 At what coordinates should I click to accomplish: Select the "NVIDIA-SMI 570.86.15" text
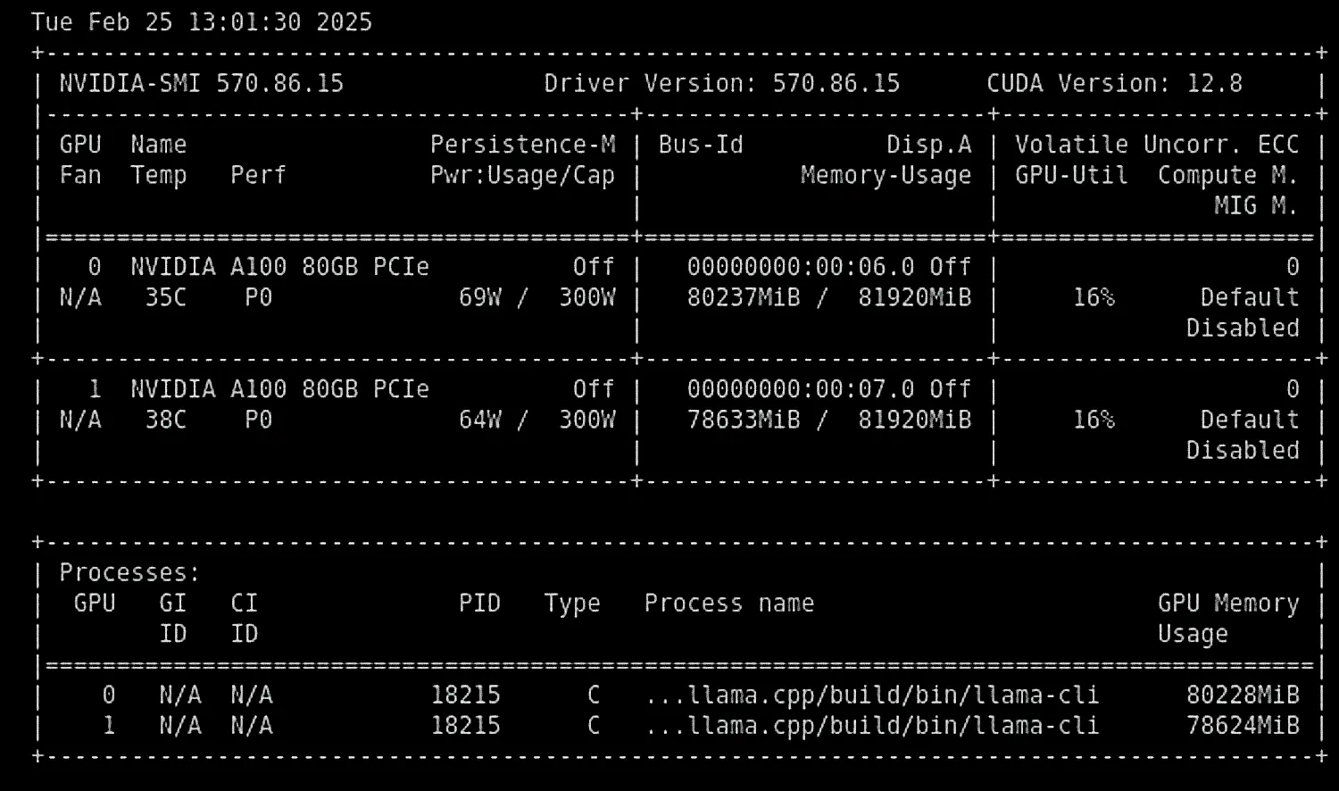202,84
